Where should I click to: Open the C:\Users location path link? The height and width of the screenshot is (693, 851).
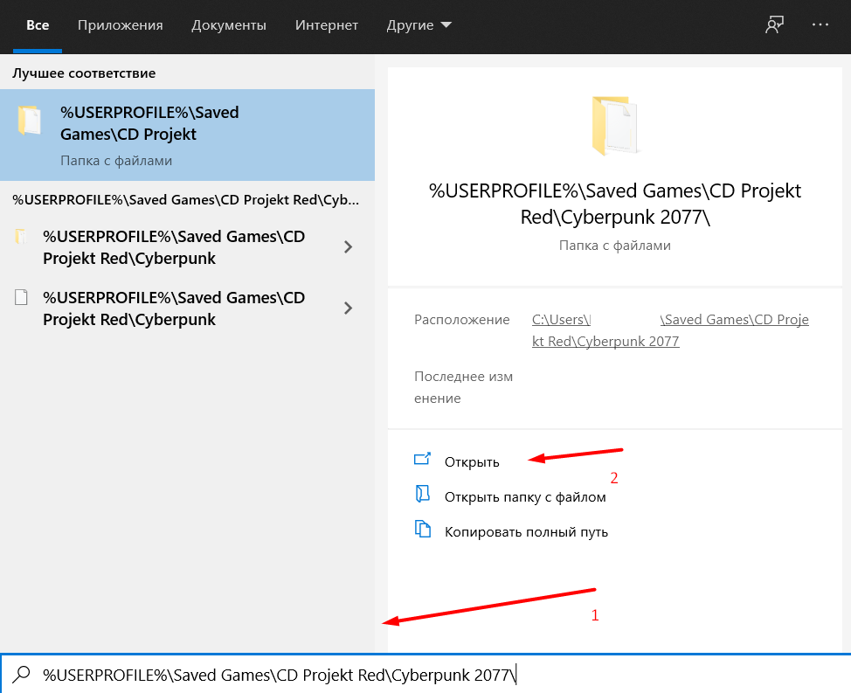point(670,330)
